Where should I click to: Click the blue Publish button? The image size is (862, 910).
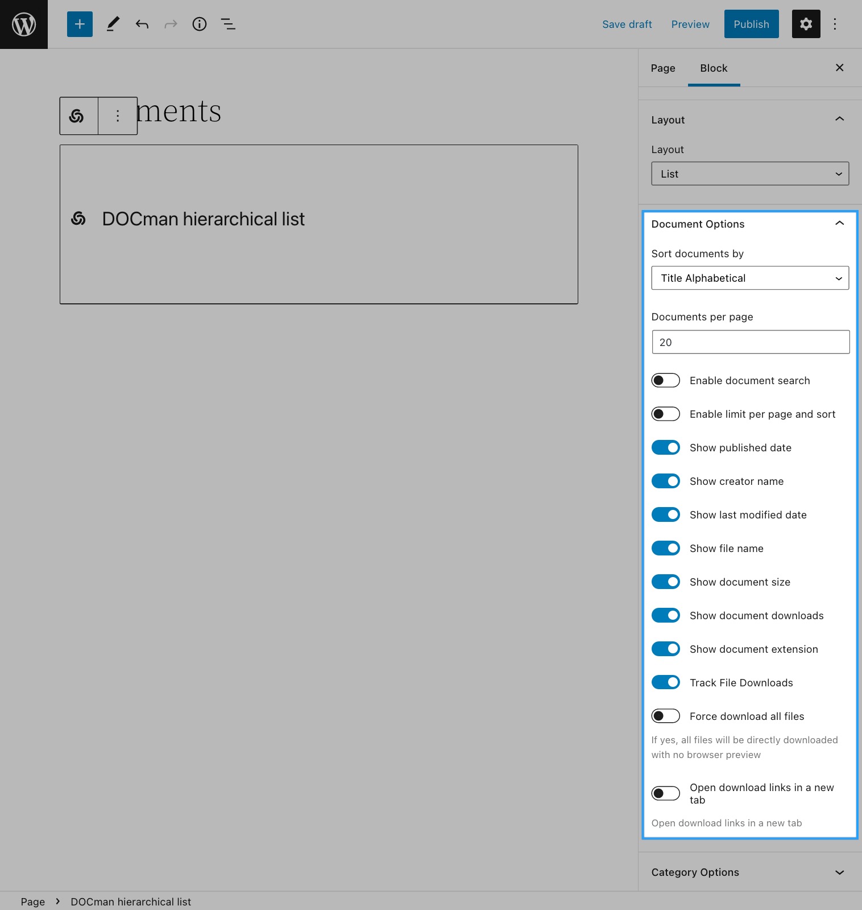(x=751, y=24)
